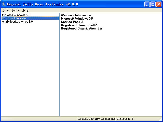Maximize the Keyfinder window
Screen dimensions: 163x122
(x=153, y=4)
